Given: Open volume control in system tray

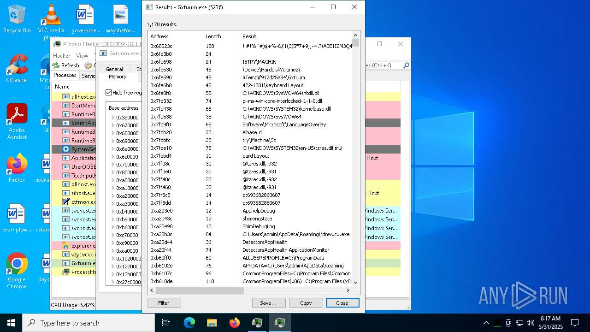Looking at the screenshot, I should [531, 323].
